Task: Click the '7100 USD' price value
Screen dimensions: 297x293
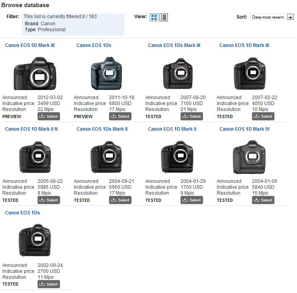Action: [192, 103]
